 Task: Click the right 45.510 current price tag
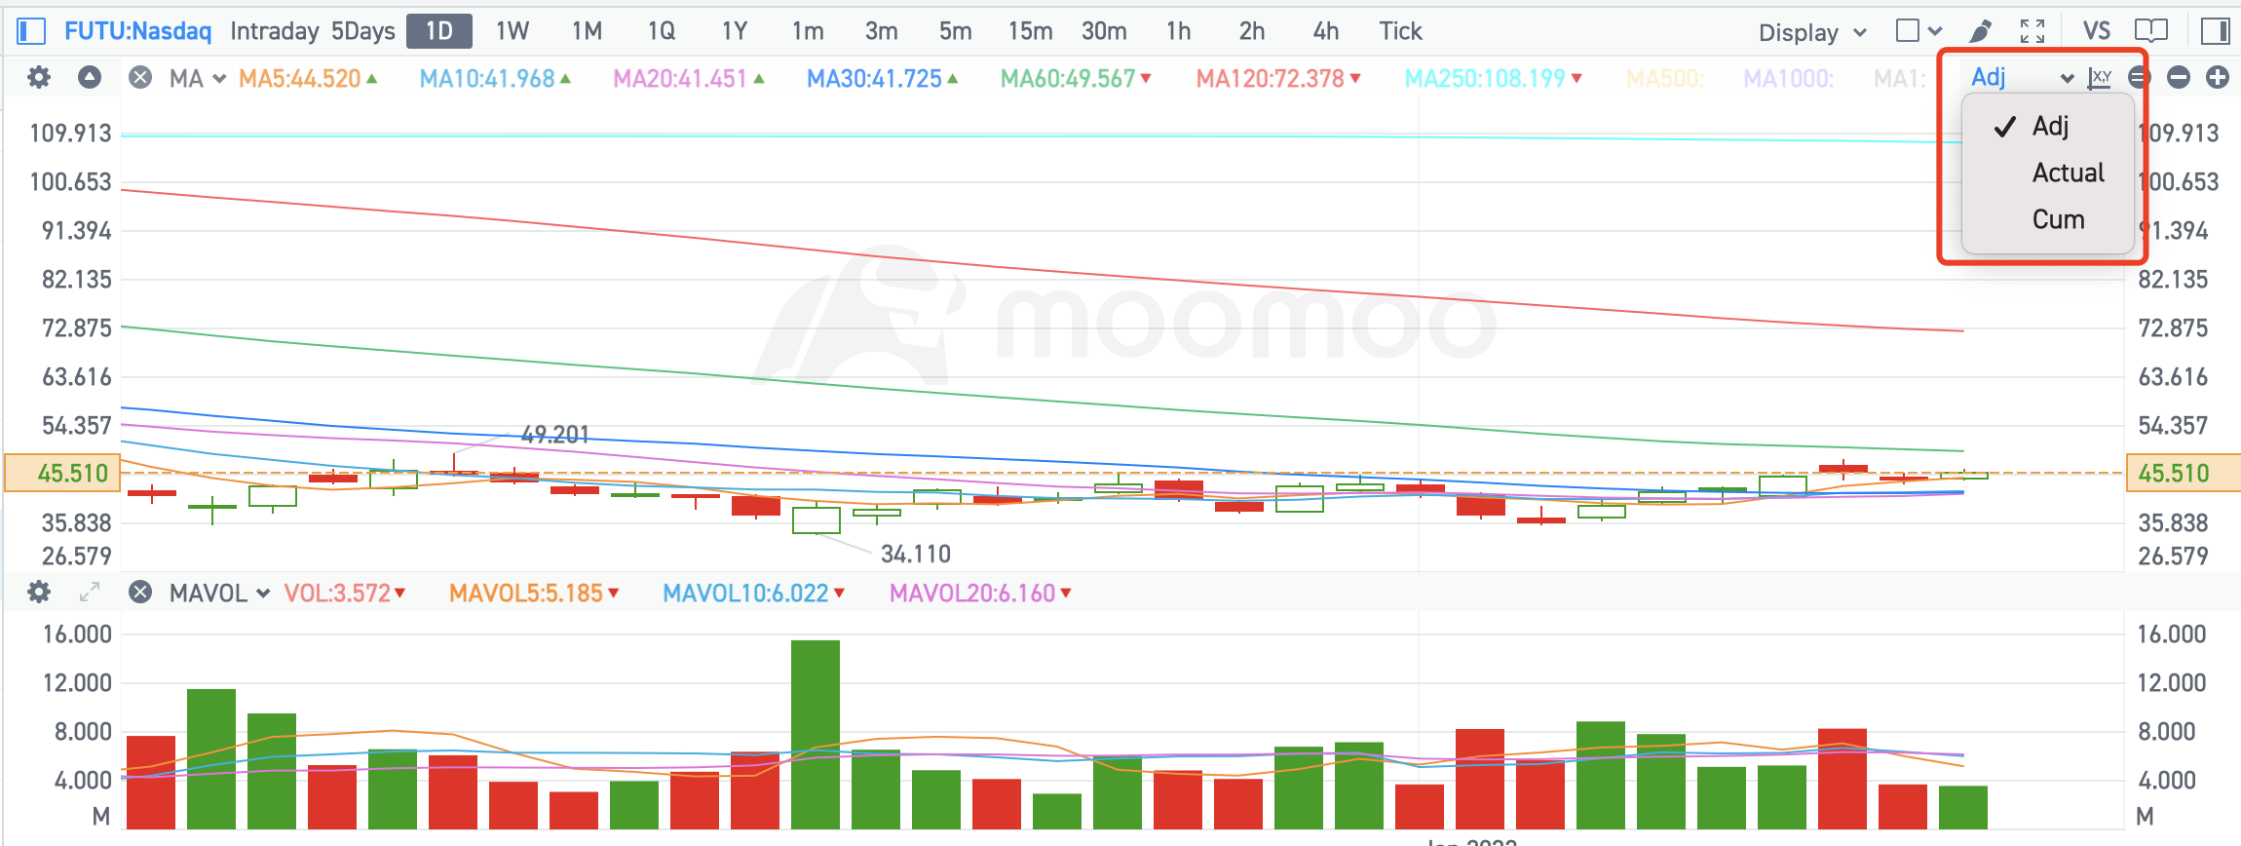(x=2183, y=474)
